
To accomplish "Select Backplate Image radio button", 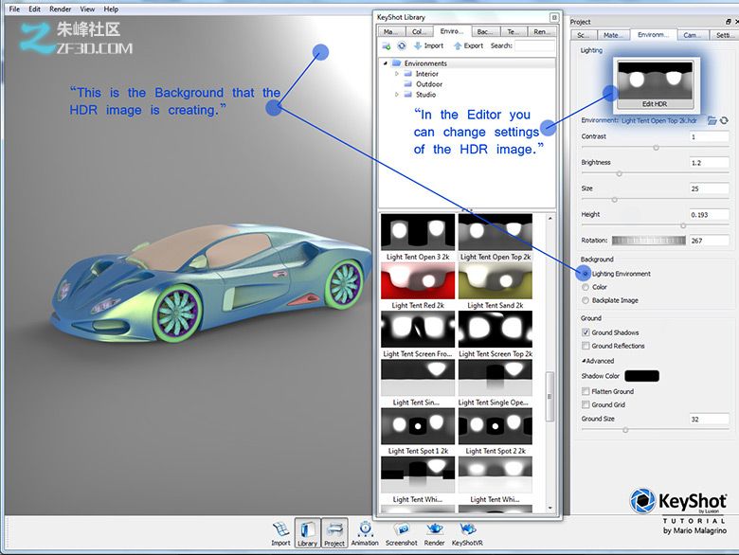I will point(586,300).
